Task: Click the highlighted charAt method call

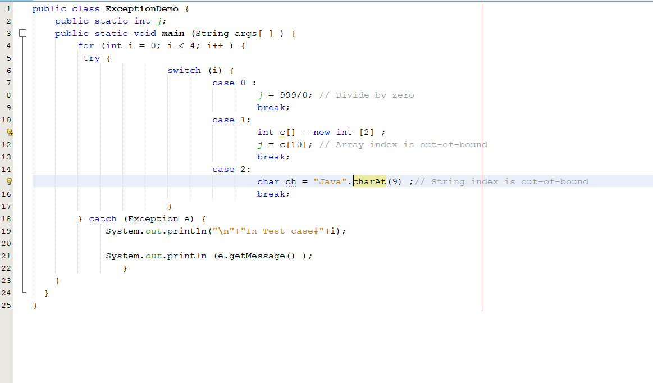Action: click(369, 182)
